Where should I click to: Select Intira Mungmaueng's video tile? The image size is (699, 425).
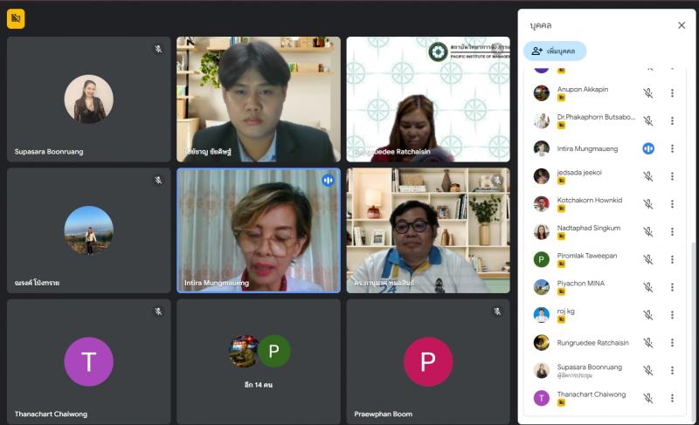[259, 230]
